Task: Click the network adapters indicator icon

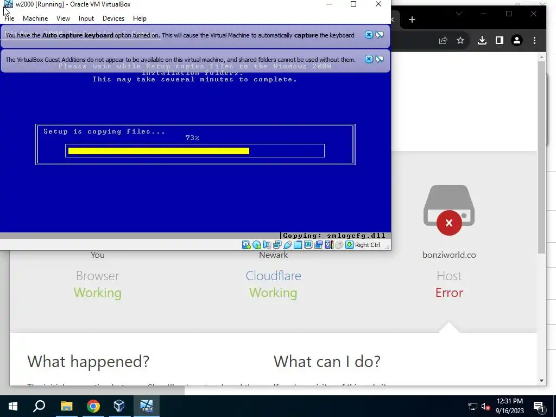Action: click(277, 245)
